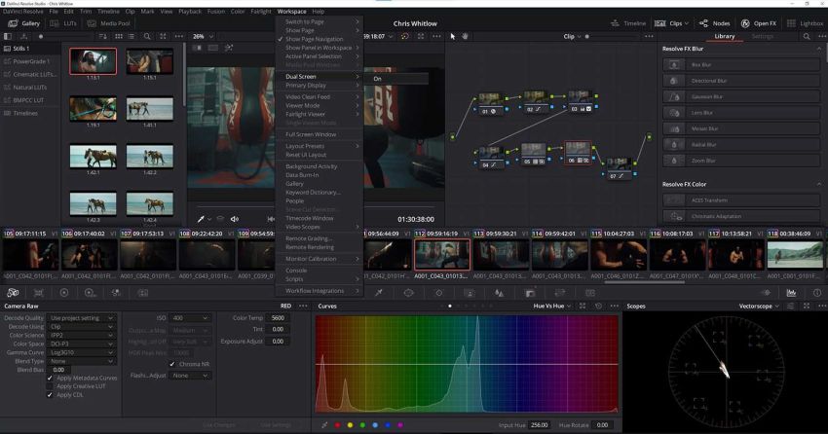This screenshot has width=828, height=434.
Task: Toggle the Chroma NR checkbox
Action: tap(172, 364)
